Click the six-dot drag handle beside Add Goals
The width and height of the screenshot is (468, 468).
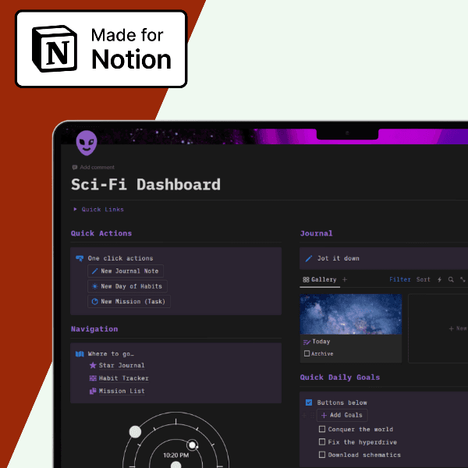tap(312, 415)
